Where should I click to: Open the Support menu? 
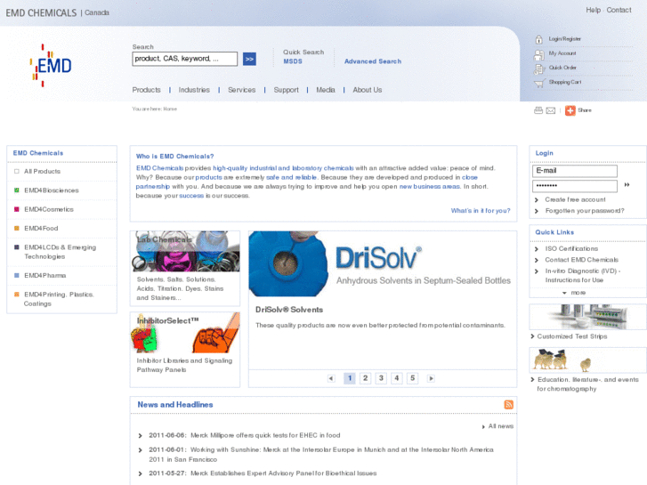(x=286, y=90)
